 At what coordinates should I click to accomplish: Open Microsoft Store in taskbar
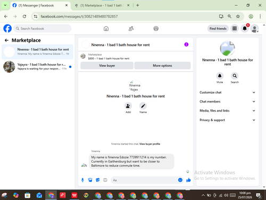tap(28, 195)
